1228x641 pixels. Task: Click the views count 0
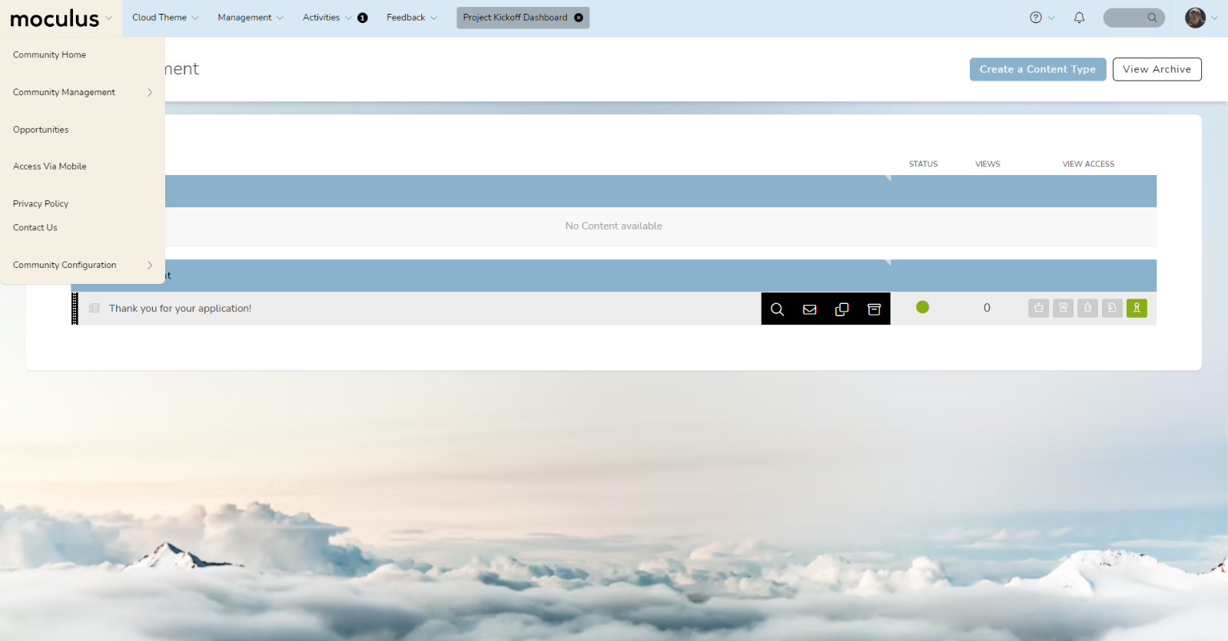tap(987, 308)
